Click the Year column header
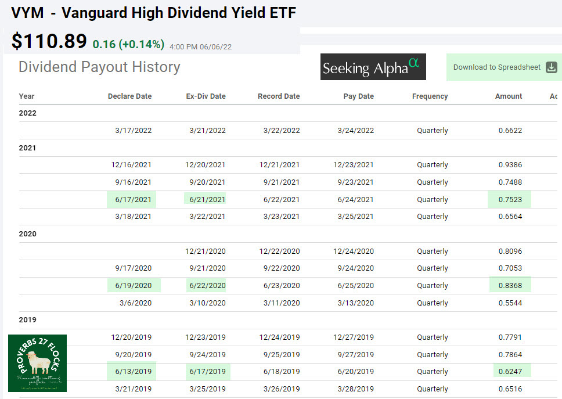This screenshot has width=562, height=399. [27, 96]
